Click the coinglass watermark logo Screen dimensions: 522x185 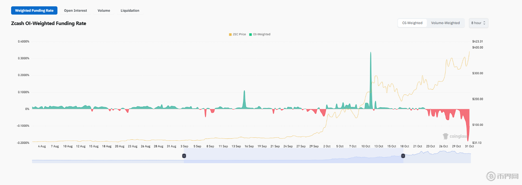(446, 136)
